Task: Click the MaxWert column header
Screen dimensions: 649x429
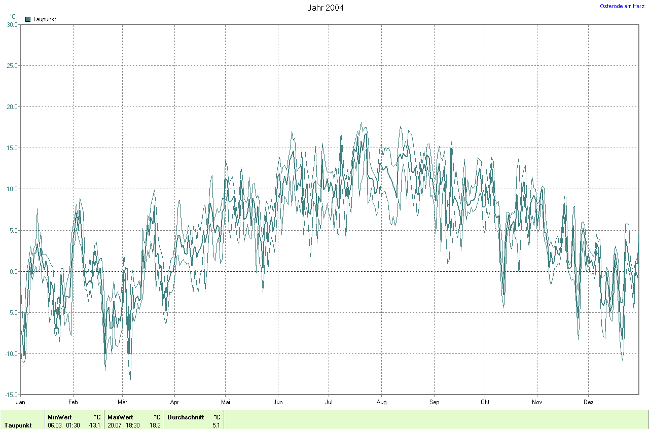Action: coord(120,417)
